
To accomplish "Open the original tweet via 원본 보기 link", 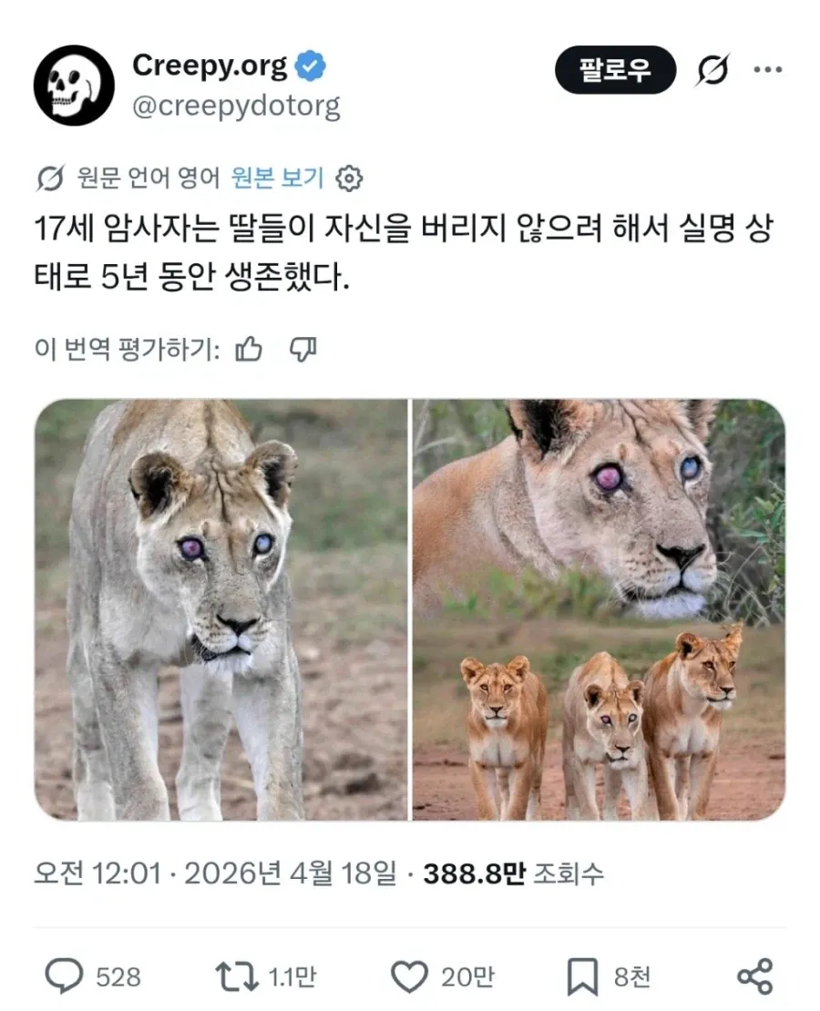I will pos(275,179).
